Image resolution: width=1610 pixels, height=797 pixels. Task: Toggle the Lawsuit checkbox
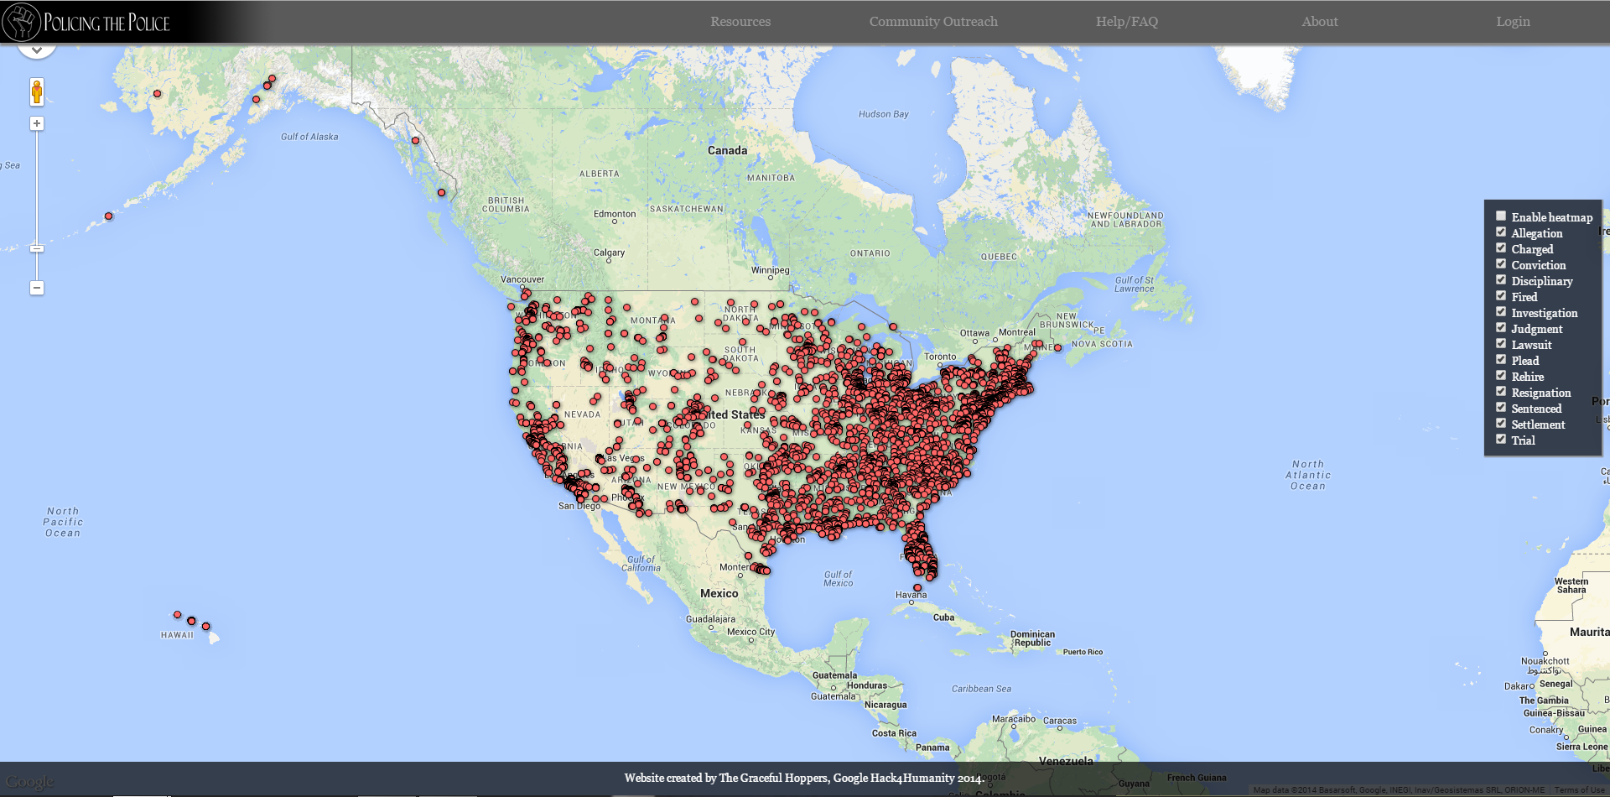1501,343
